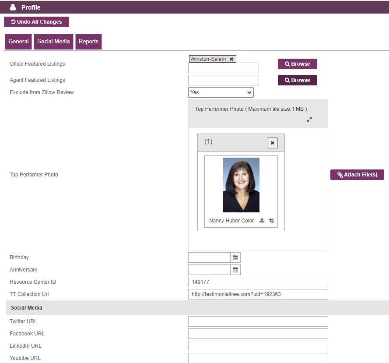Viewport: 389px width, 363px height.
Task: Browse Agent Featured Listings
Action: (297, 80)
